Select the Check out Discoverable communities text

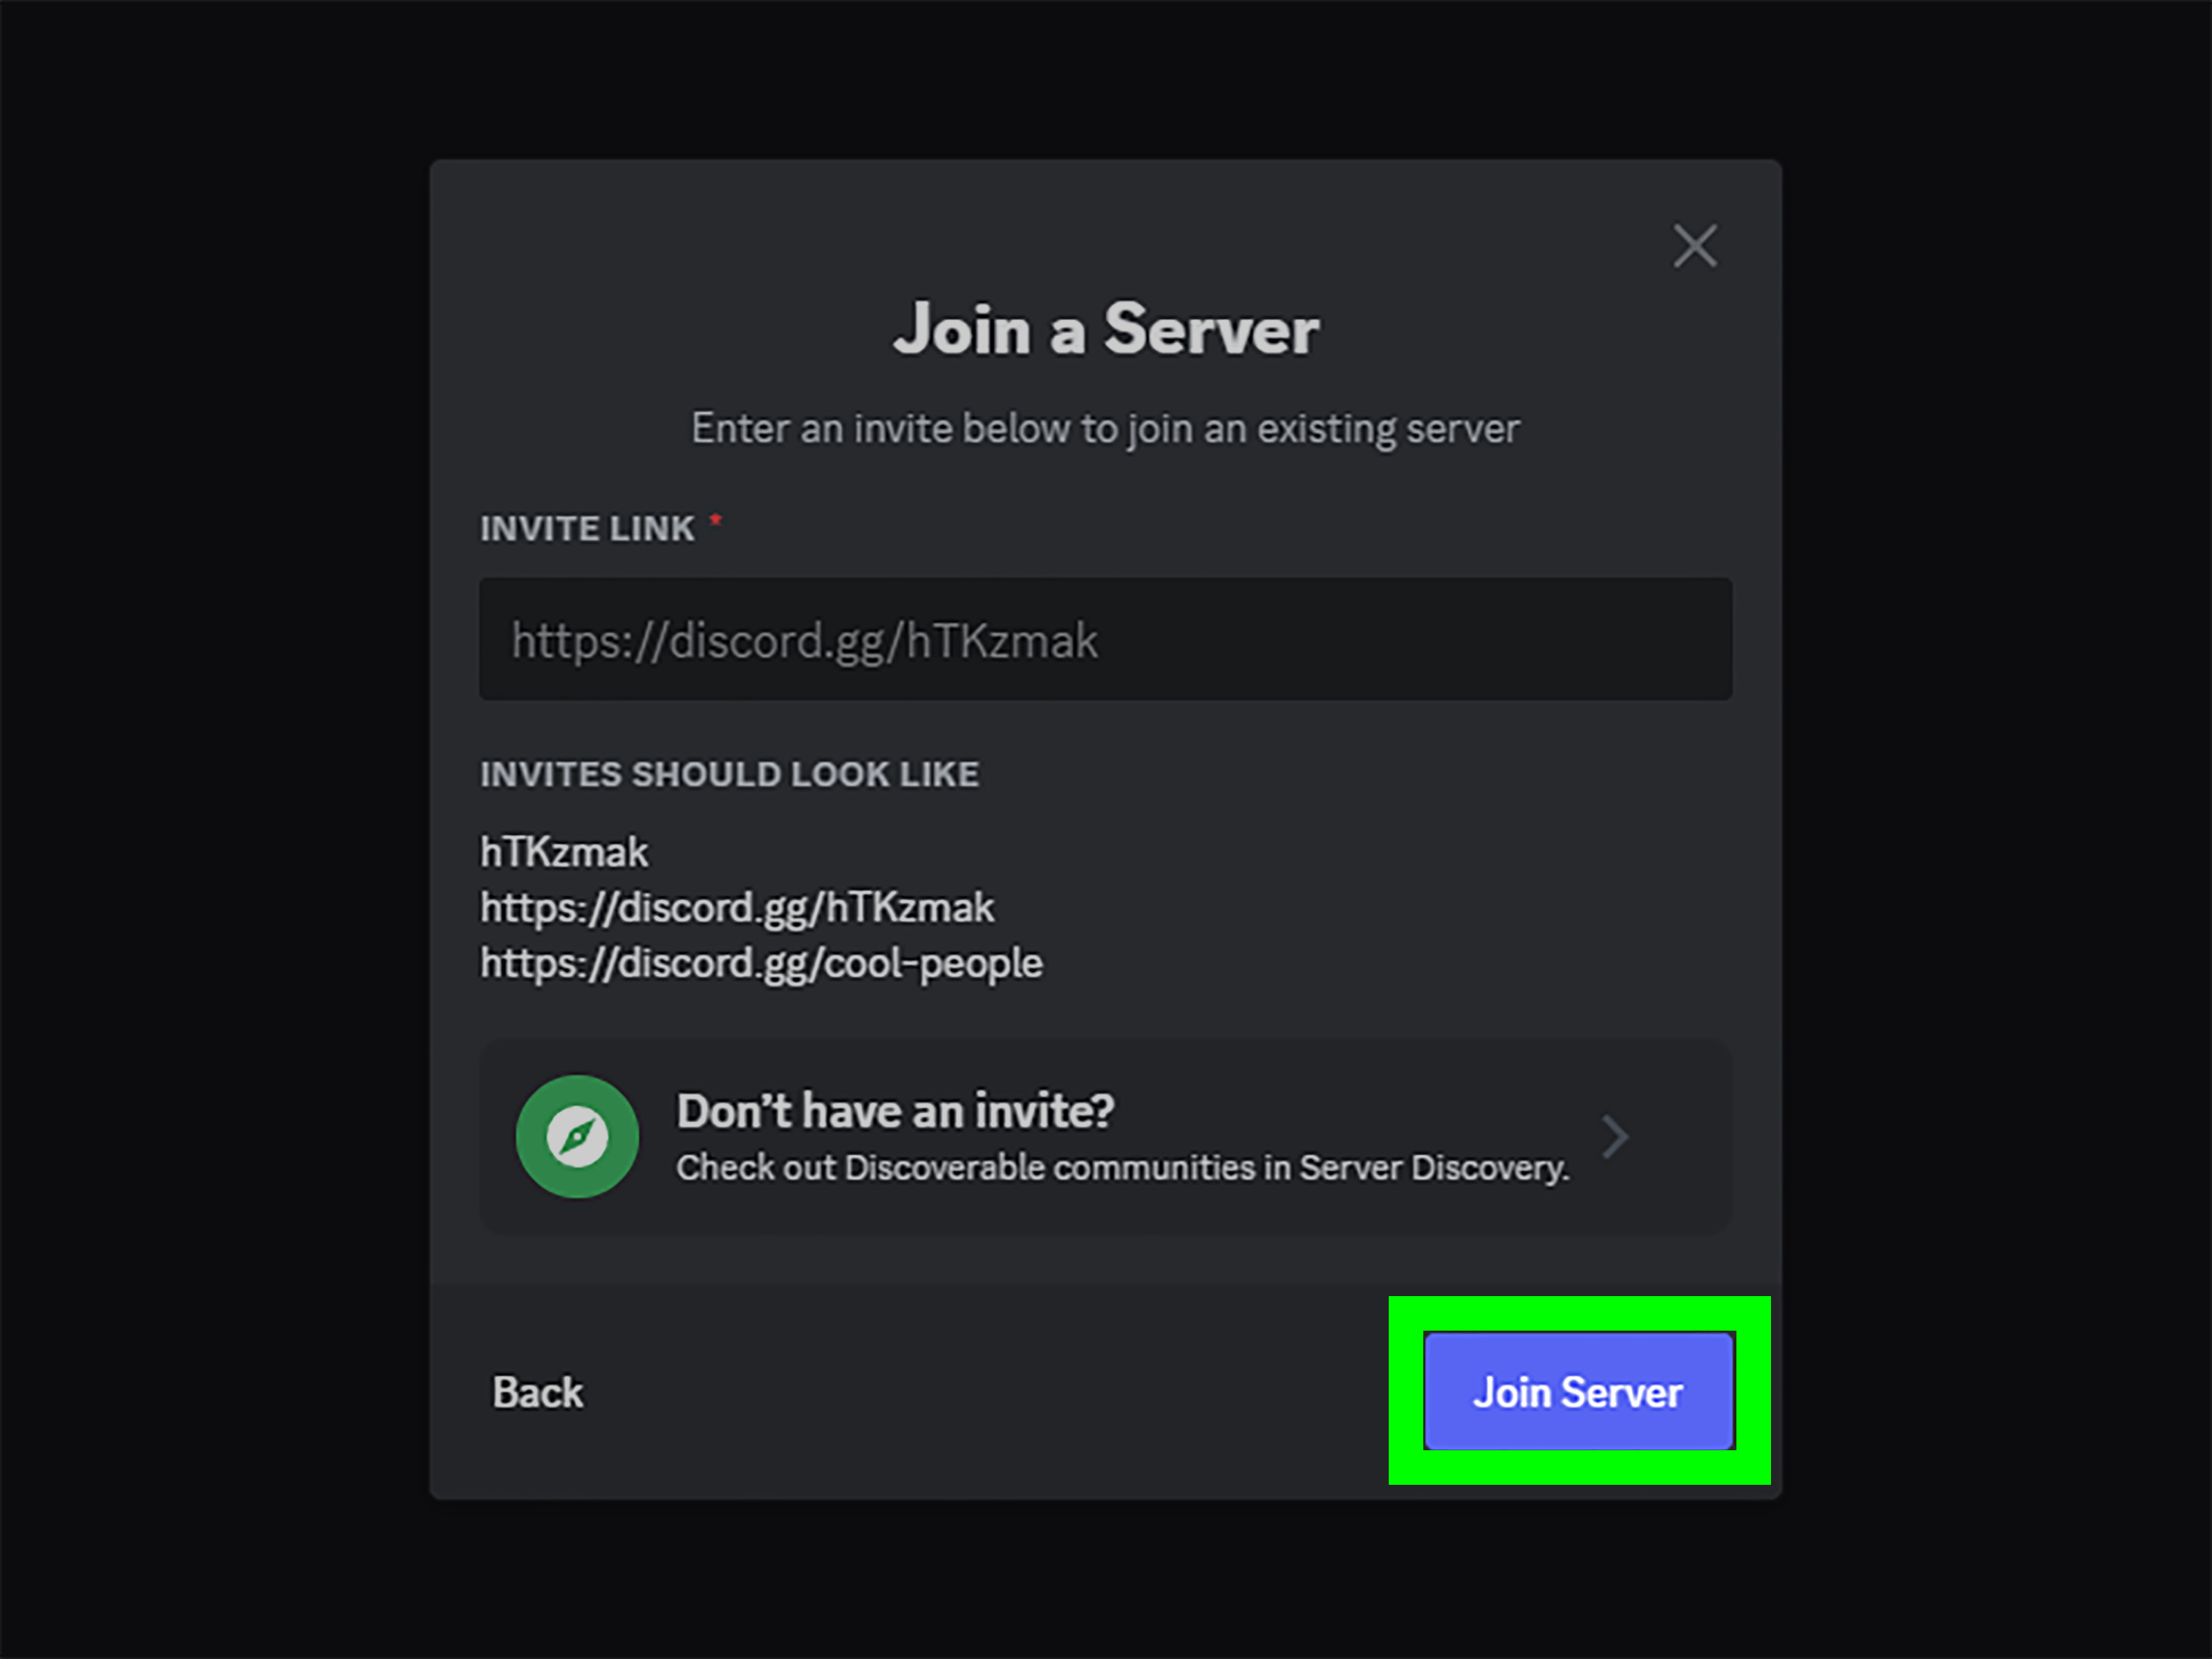point(1122,1167)
